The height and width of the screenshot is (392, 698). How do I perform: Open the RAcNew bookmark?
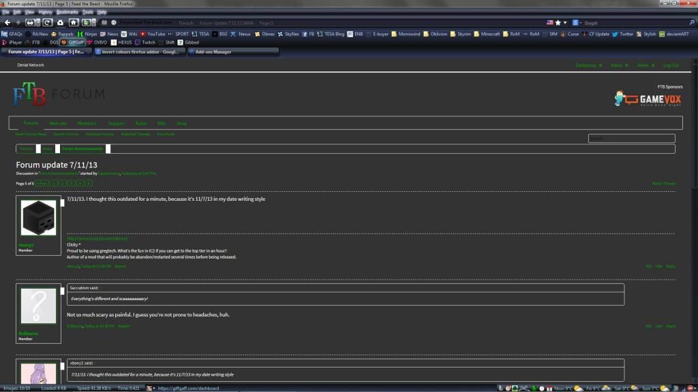click(37, 34)
